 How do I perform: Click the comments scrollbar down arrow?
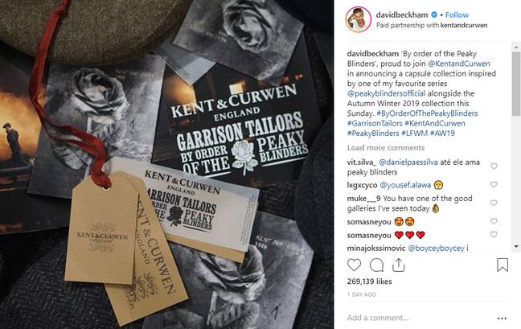516,246
